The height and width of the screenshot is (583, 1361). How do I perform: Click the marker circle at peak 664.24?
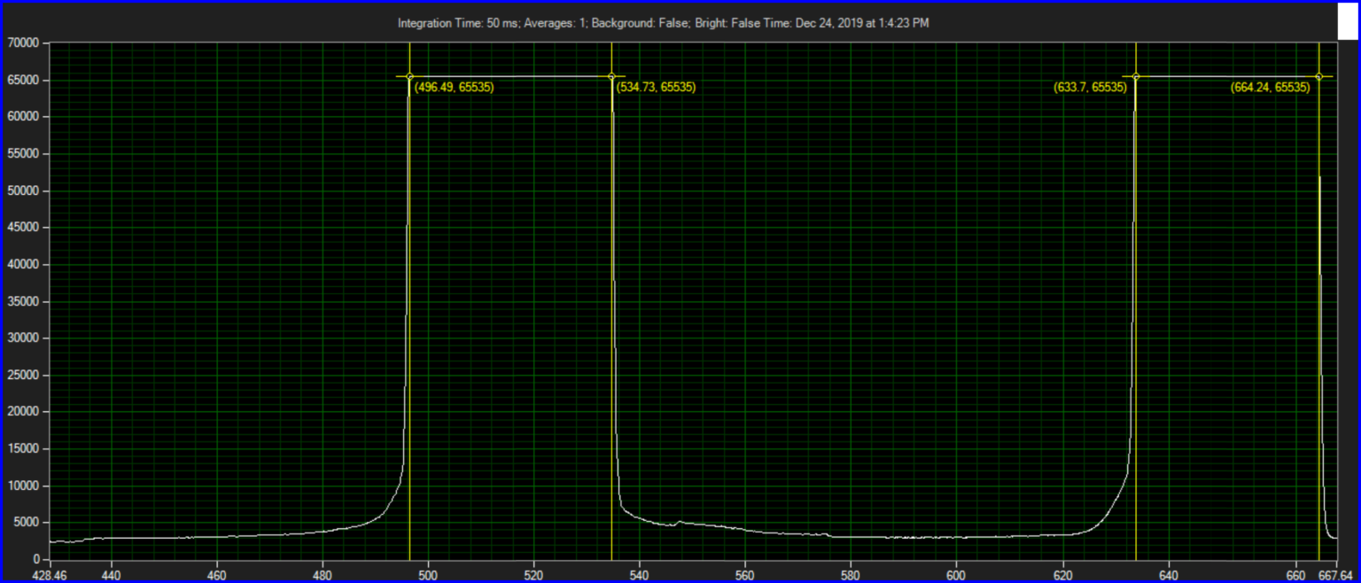point(1318,77)
